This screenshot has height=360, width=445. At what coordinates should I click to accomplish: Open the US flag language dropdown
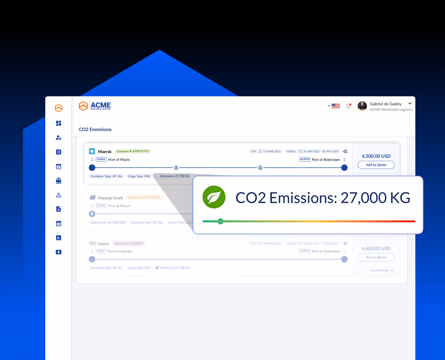point(334,106)
